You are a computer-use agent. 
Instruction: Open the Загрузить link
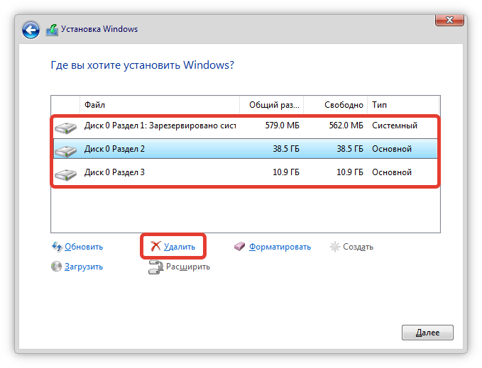(x=84, y=267)
